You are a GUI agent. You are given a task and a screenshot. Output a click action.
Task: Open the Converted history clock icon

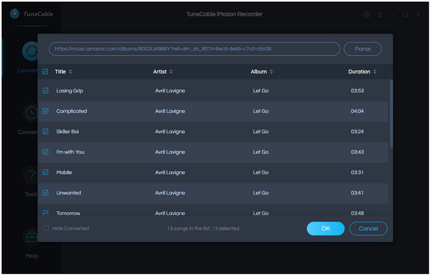(31, 113)
